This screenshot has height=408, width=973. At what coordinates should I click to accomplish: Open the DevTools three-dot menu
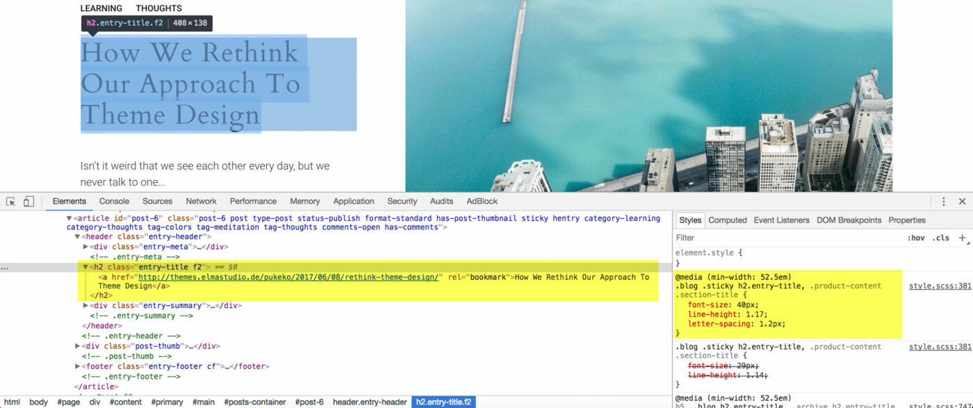[x=943, y=201]
